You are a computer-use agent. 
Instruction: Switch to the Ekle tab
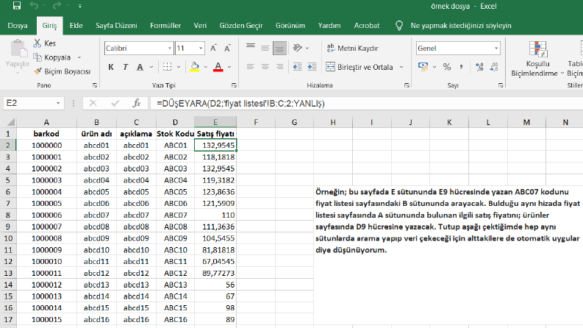[x=76, y=26]
